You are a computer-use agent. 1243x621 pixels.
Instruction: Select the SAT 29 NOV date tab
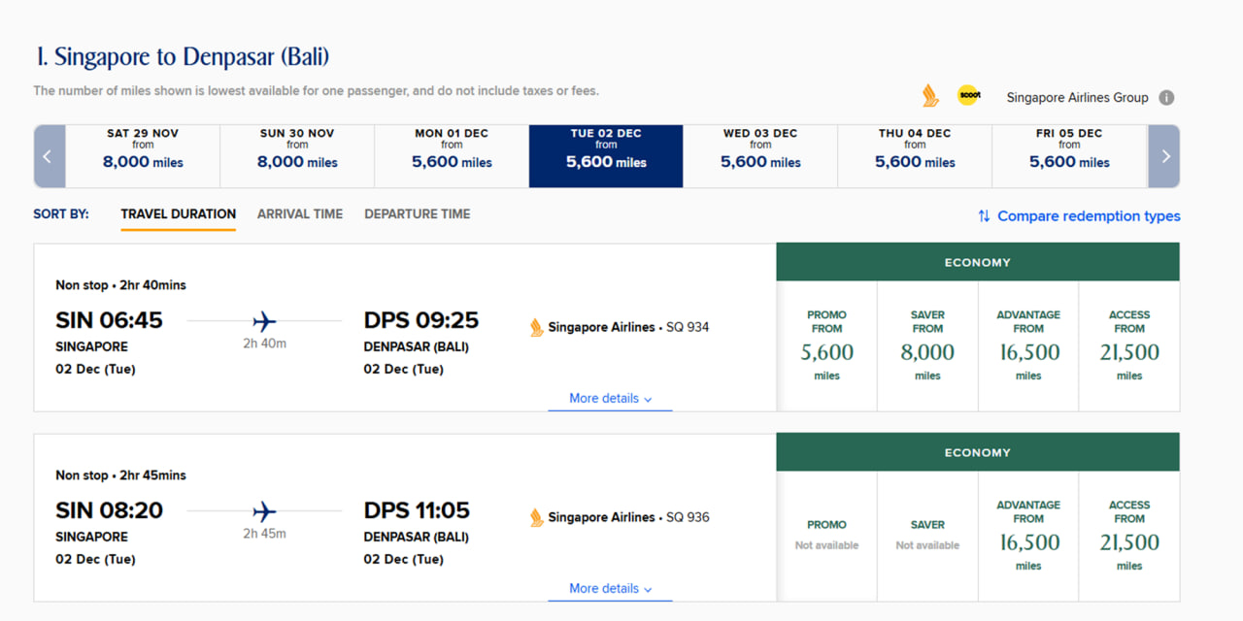pyautogui.click(x=143, y=156)
